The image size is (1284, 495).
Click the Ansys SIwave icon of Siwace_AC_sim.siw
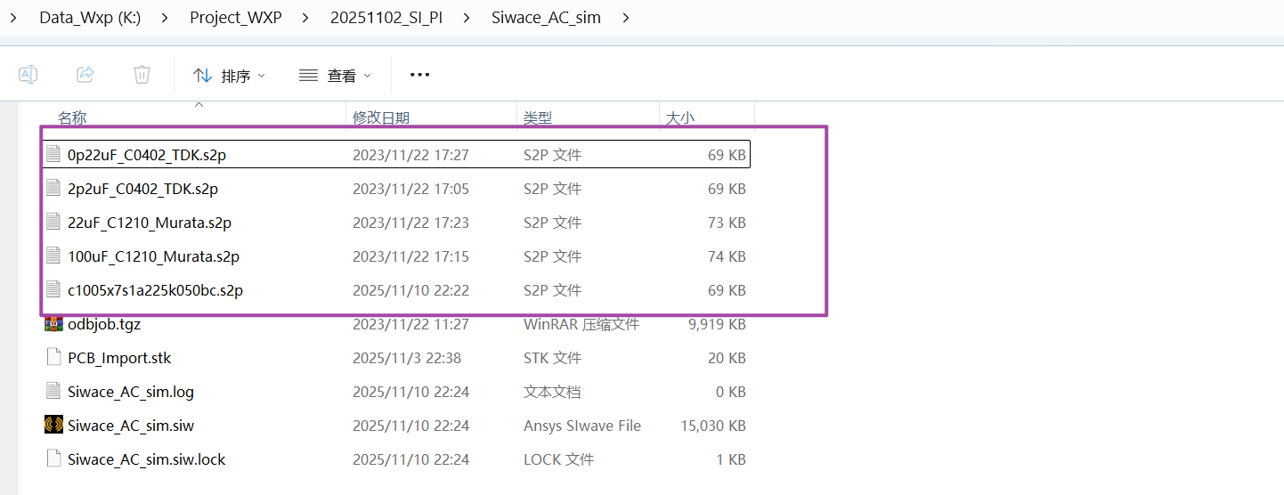(53, 425)
